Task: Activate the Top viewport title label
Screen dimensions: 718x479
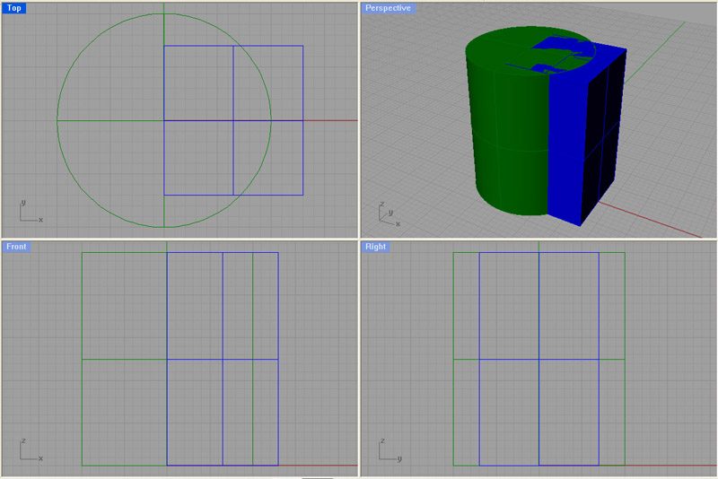Action: coord(13,8)
